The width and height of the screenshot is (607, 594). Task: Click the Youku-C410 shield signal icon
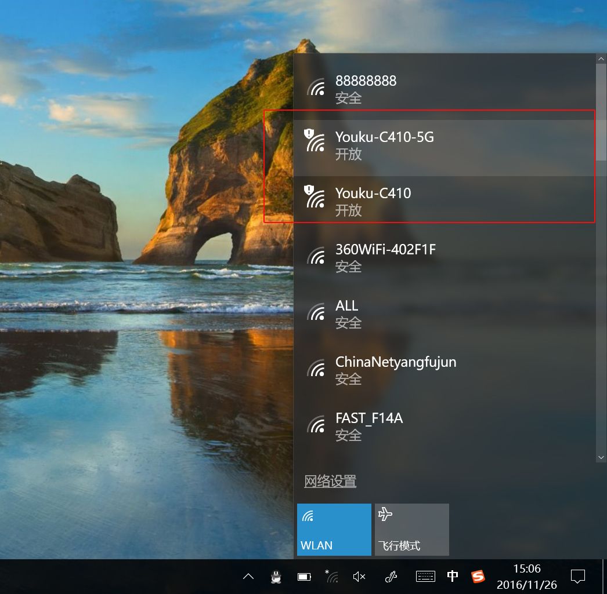(x=315, y=196)
